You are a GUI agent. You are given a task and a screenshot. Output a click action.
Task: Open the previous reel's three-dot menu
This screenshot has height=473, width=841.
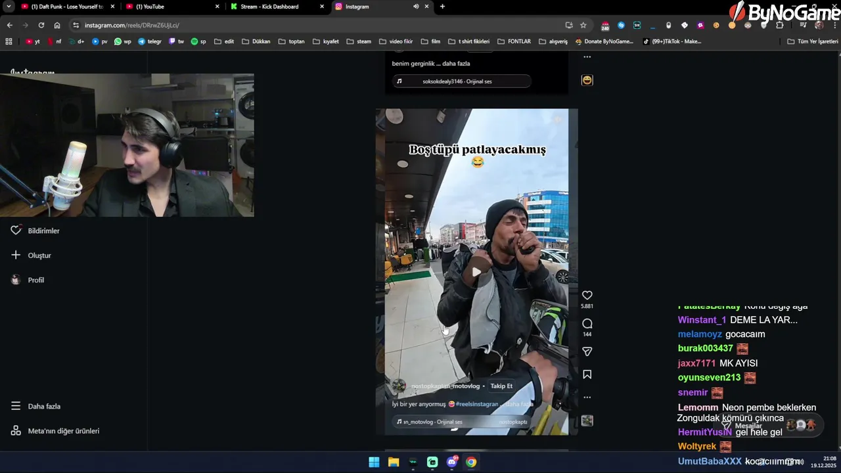click(x=587, y=57)
